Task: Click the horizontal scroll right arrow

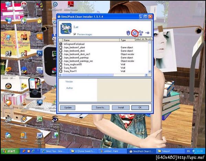Action: tap(146, 75)
